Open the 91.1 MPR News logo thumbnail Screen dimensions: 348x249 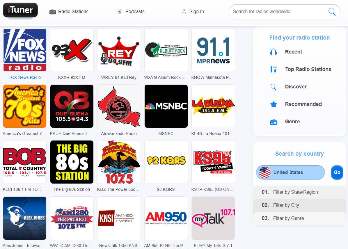click(x=213, y=50)
